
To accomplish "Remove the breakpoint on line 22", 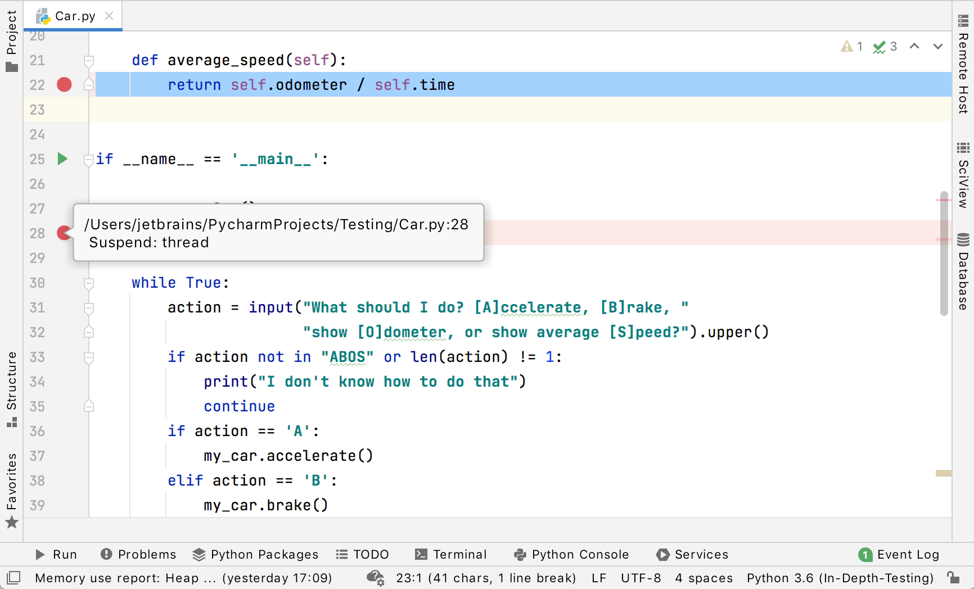I will point(64,85).
